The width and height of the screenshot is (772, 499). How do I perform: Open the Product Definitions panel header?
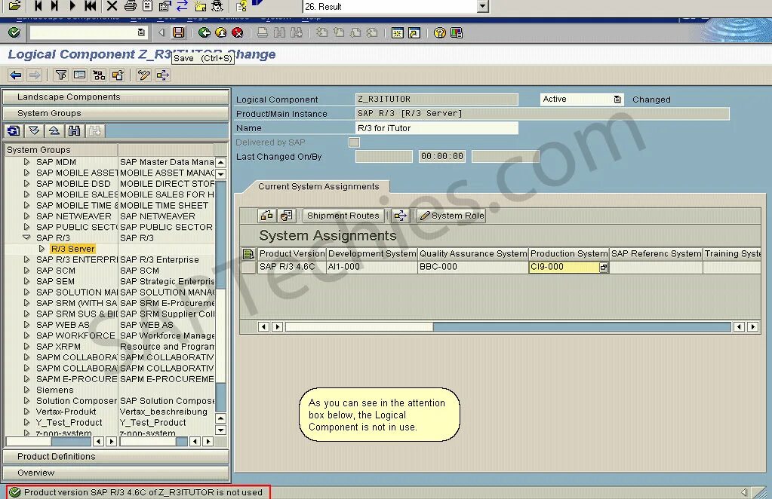tap(115, 456)
